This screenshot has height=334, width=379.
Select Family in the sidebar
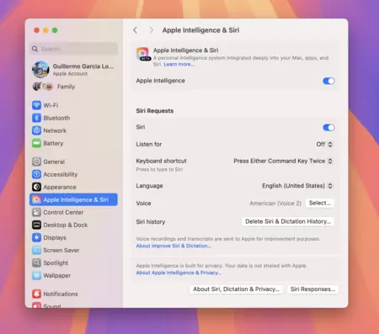[73, 87]
